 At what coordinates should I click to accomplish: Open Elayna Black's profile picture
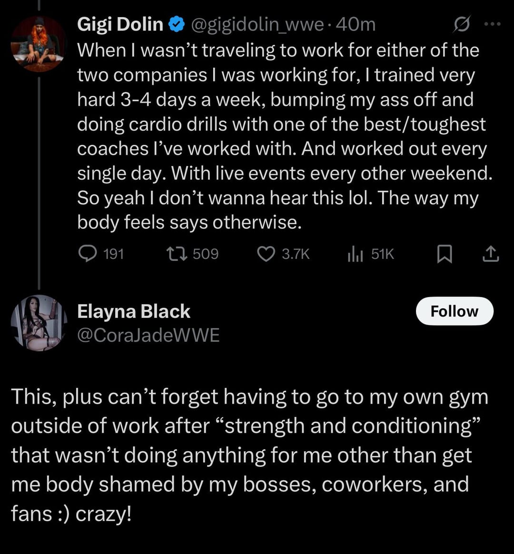(x=38, y=323)
